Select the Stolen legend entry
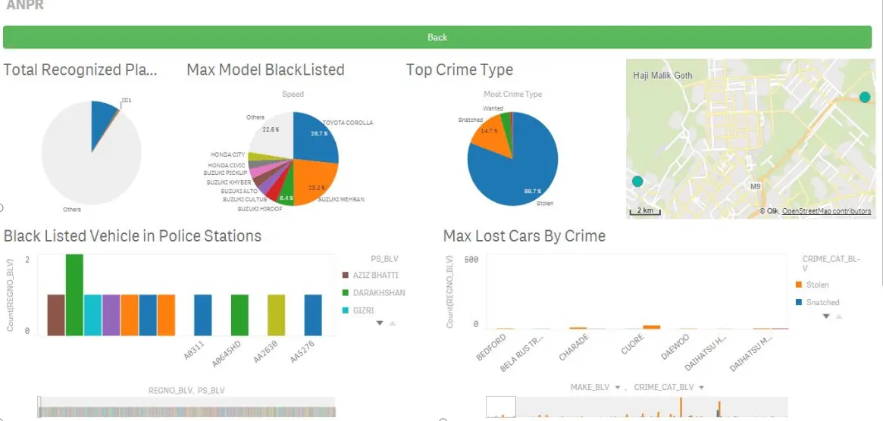Image resolution: width=883 pixels, height=421 pixels. click(817, 285)
